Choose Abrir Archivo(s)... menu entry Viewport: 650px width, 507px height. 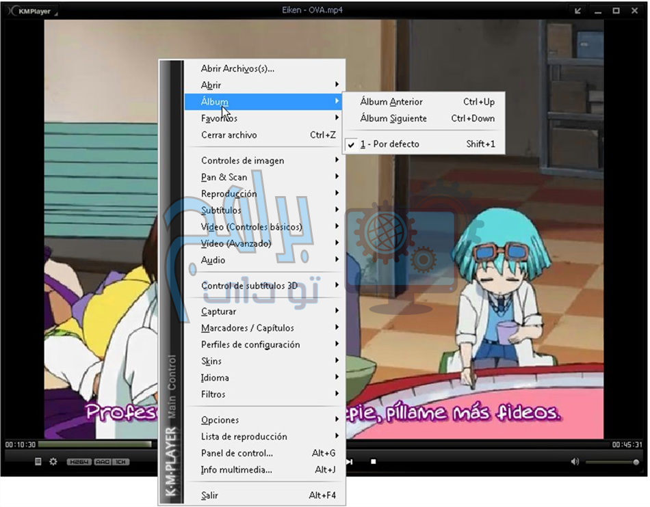tap(237, 68)
